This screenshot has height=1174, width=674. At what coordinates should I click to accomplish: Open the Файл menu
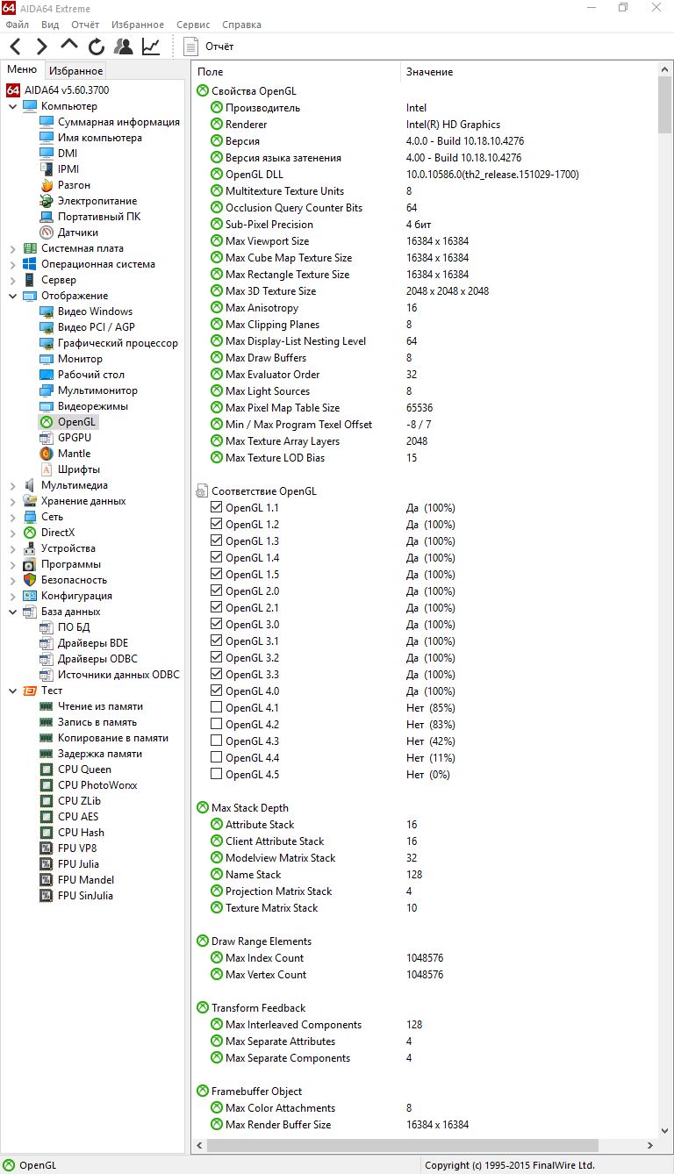pos(17,25)
